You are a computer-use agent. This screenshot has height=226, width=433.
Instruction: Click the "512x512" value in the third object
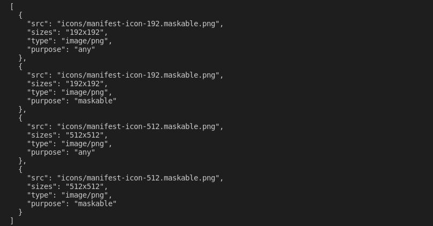tap(87, 135)
